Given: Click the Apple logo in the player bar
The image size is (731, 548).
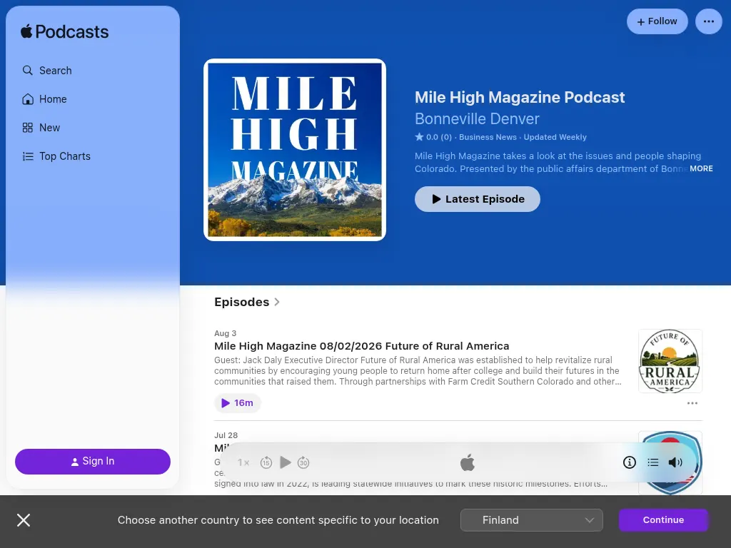Looking at the screenshot, I should [x=467, y=462].
